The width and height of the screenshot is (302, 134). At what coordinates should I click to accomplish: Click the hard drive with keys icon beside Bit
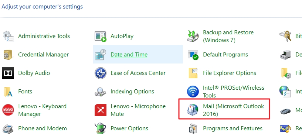tap(285, 36)
